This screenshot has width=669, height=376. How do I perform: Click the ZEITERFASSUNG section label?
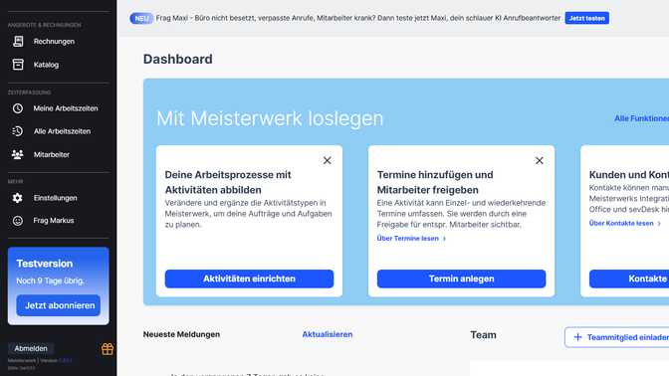tap(29, 93)
